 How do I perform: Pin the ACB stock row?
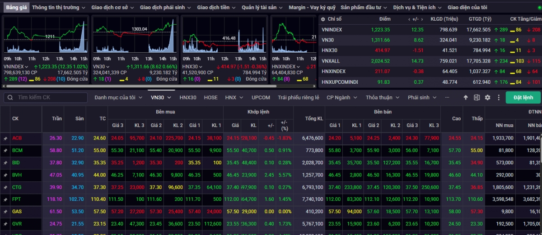(x=5, y=138)
